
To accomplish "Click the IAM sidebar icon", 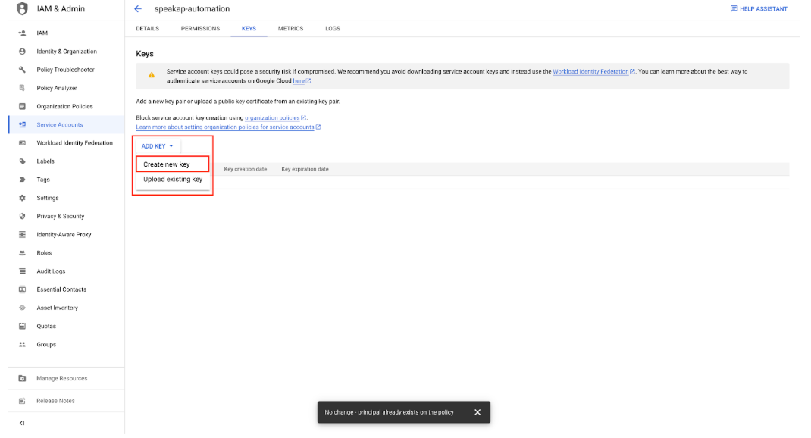I will click(22, 33).
